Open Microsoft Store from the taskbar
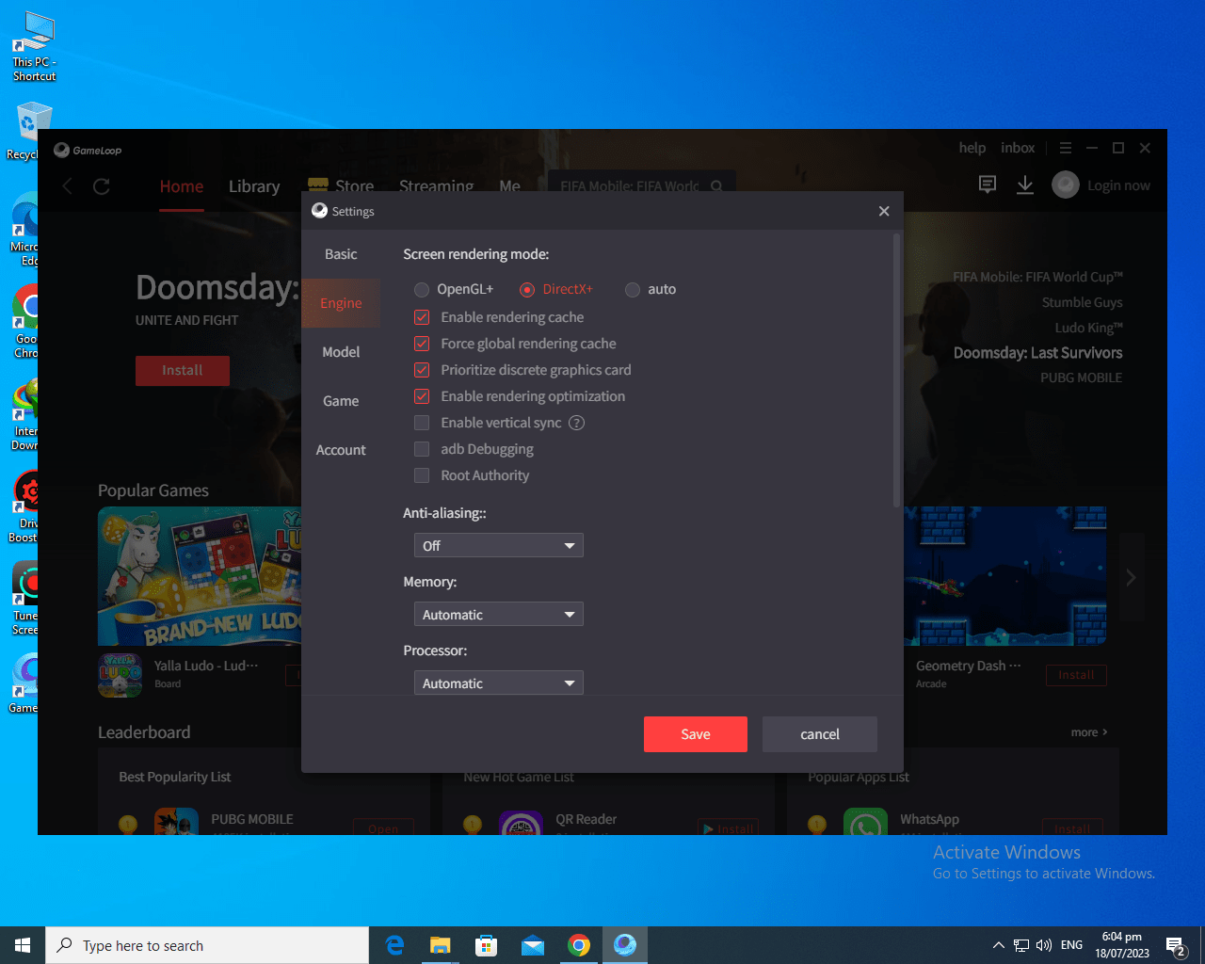Image resolution: width=1205 pixels, height=964 pixels. coord(487,945)
